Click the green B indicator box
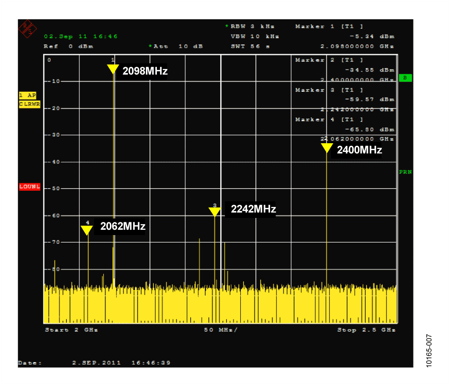The height and width of the screenshot is (384, 450). (x=405, y=78)
